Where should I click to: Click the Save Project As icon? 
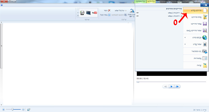tap(205, 31)
